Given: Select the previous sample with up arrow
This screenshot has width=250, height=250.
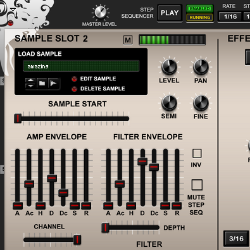Looking at the screenshot, I should click(x=30, y=80).
